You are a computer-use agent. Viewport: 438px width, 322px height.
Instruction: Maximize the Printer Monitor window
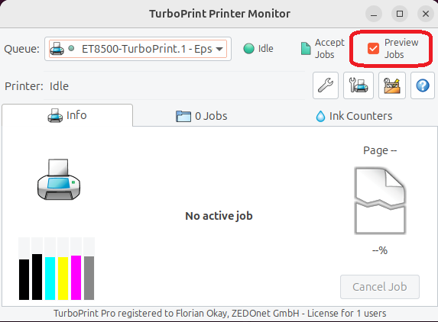[400, 14]
